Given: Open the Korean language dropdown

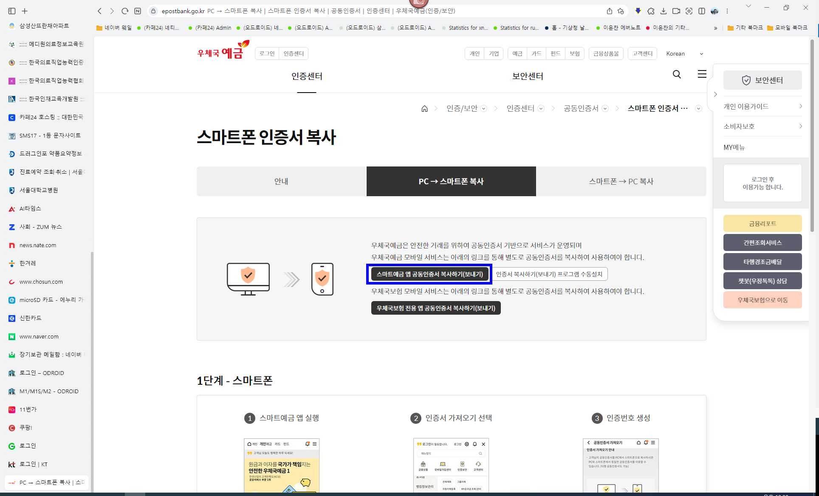Looking at the screenshot, I should point(685,54).
